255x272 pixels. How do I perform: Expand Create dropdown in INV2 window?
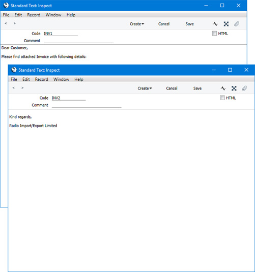pos(145,88)
